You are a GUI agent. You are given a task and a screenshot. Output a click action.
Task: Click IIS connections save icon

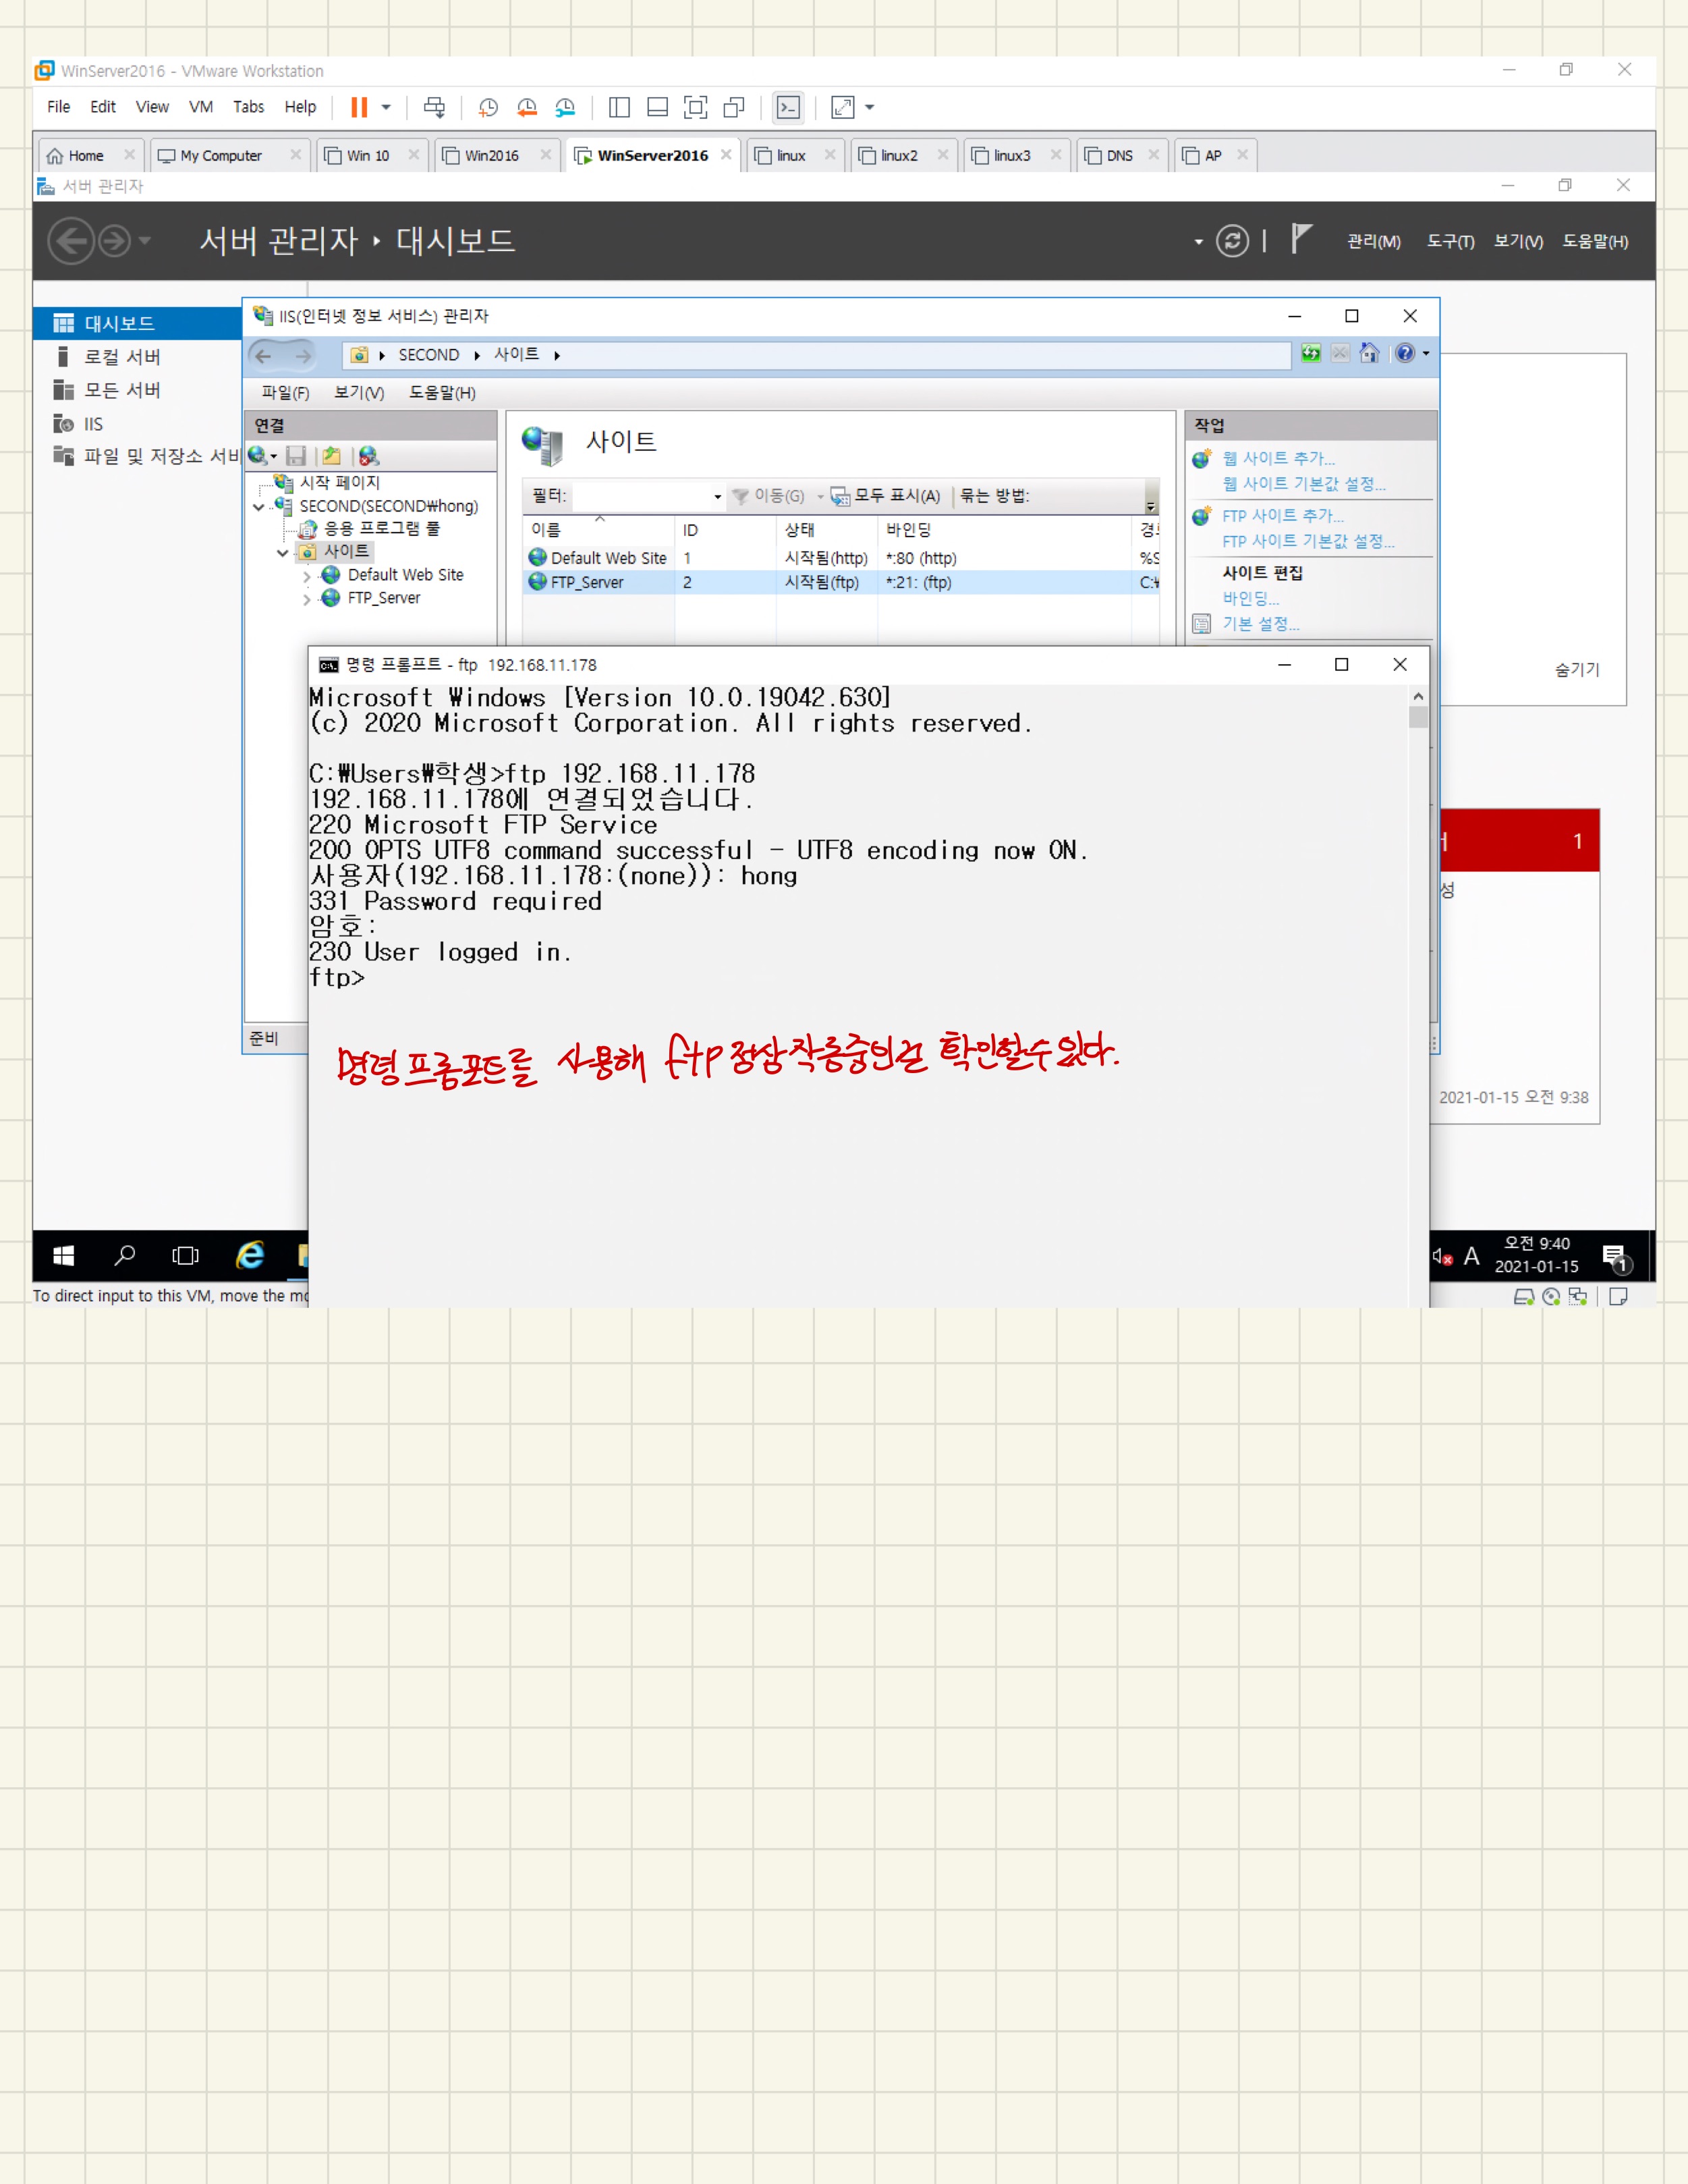coord(296,456)
